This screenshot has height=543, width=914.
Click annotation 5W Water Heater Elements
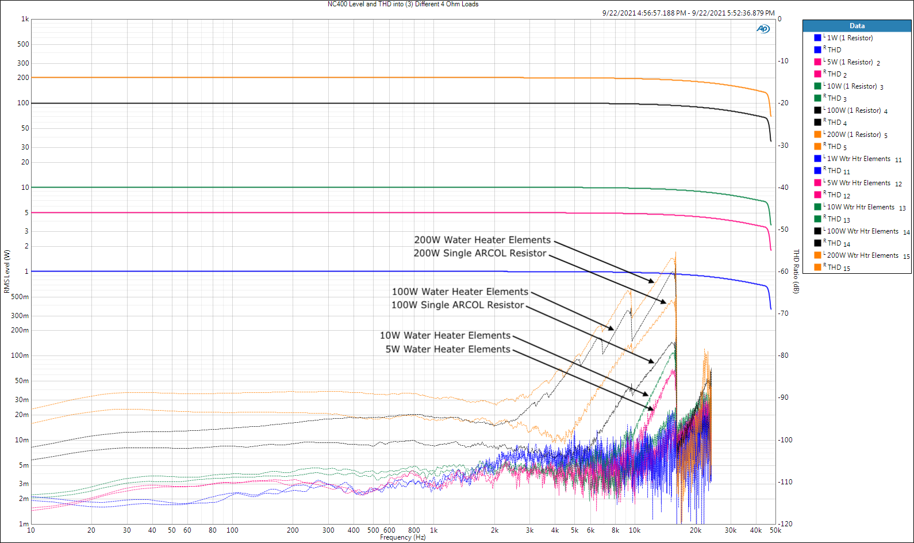(x=448, y=349)
